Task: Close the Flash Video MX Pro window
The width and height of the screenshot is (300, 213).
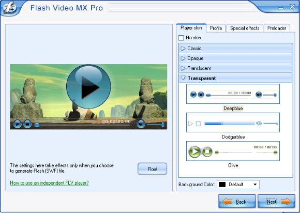Action: (x=292, y=7)
